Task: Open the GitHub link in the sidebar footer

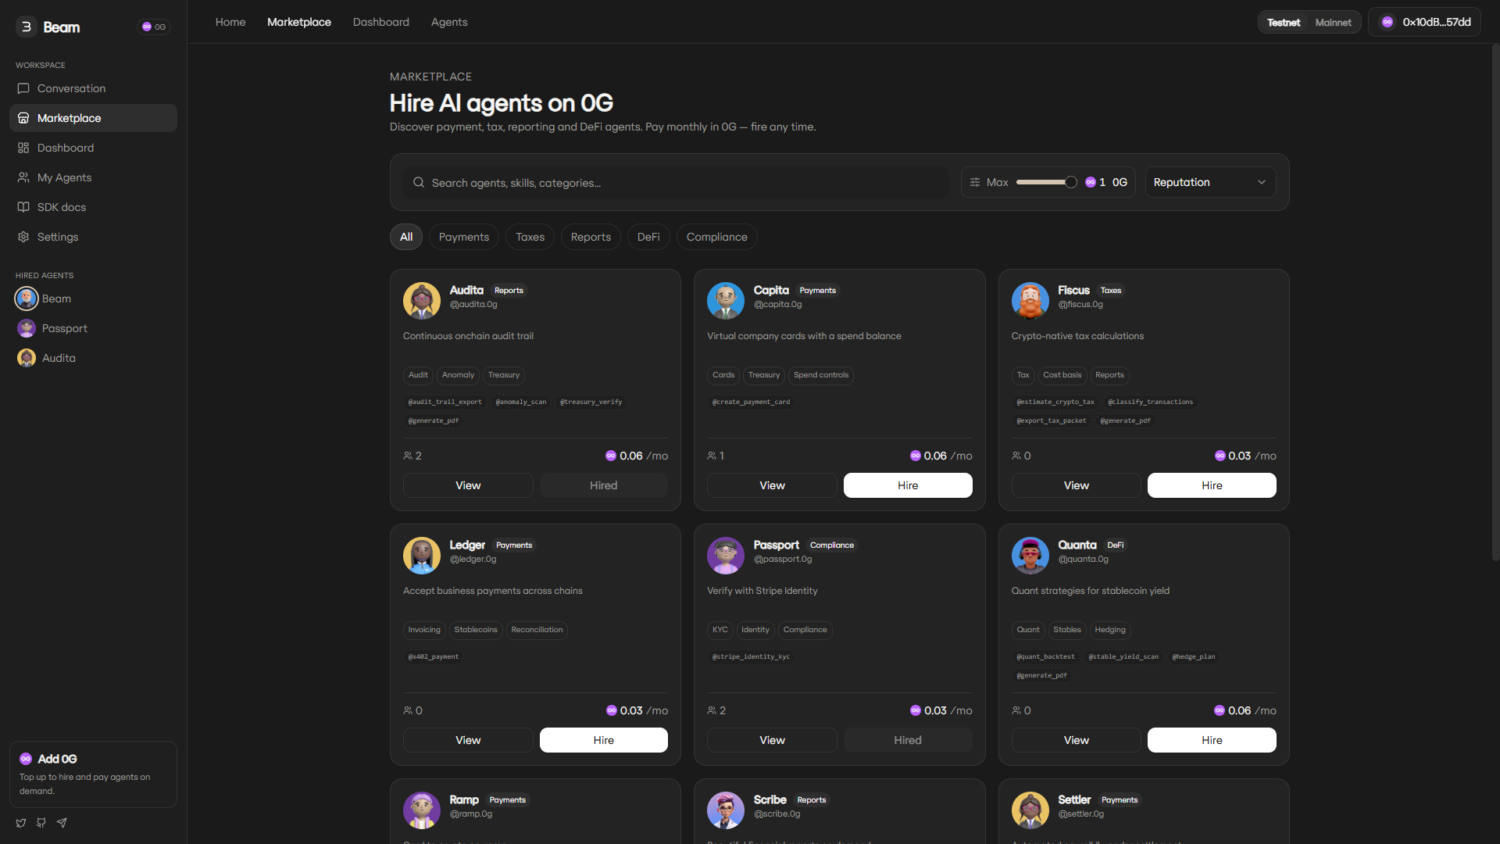Action: tap(41, 822)
